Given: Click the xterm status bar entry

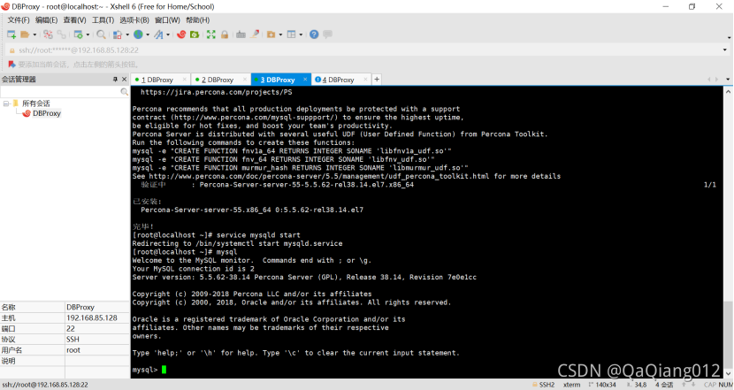Looking at the screenshot, I should click(x=571, y=385).
